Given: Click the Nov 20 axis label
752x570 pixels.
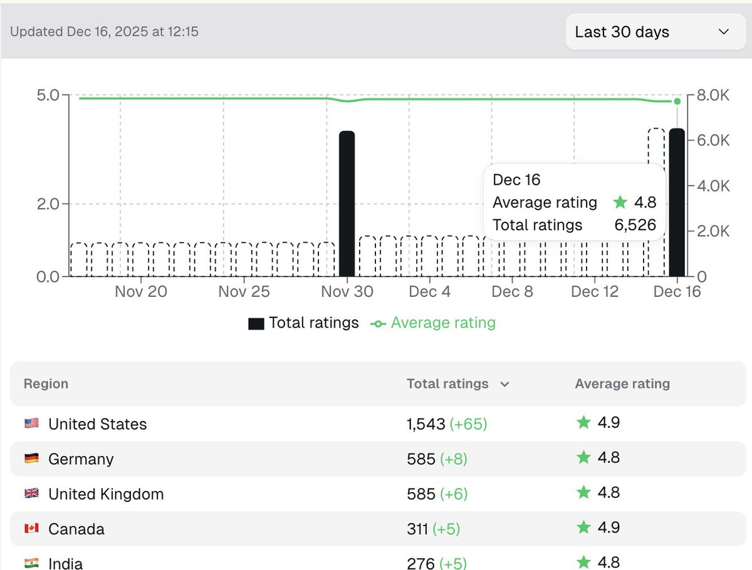Looking at the screenshot, I should (x=141, y=292).
